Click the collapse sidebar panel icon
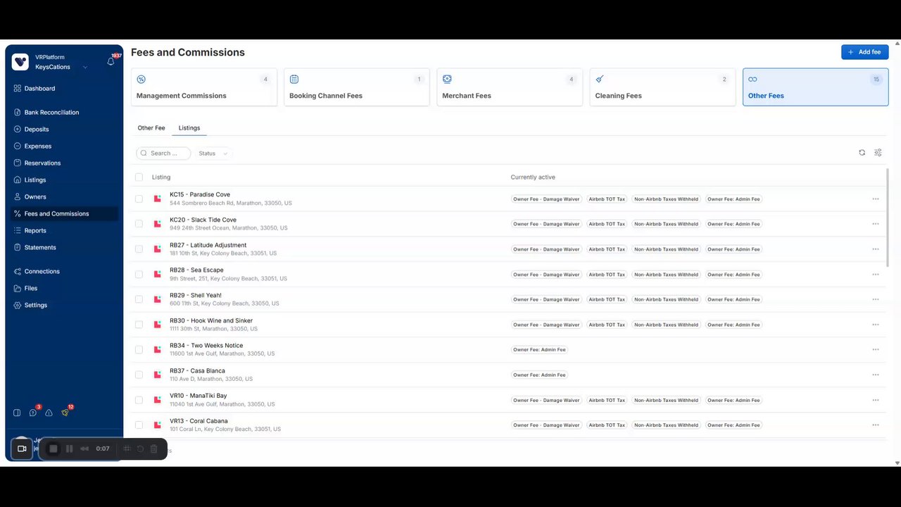The height and width of the screenshot is (507, 901). (17, 413)
